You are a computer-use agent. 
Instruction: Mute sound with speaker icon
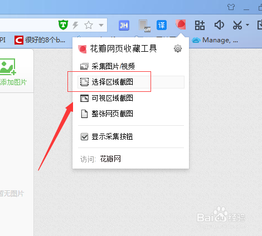(x=219, y=25)
